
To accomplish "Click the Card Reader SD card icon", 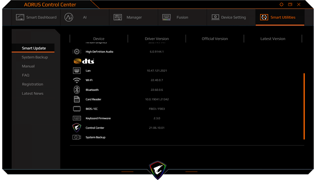I will pyautogui.click(x=77, y=99).
